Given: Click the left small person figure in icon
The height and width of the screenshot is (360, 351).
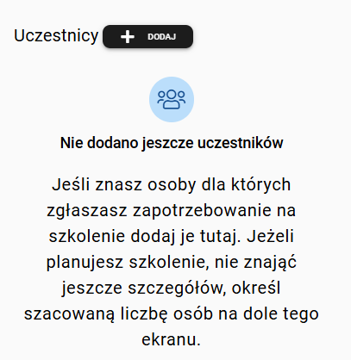Looking at the screenshot, I should (161, 97).
